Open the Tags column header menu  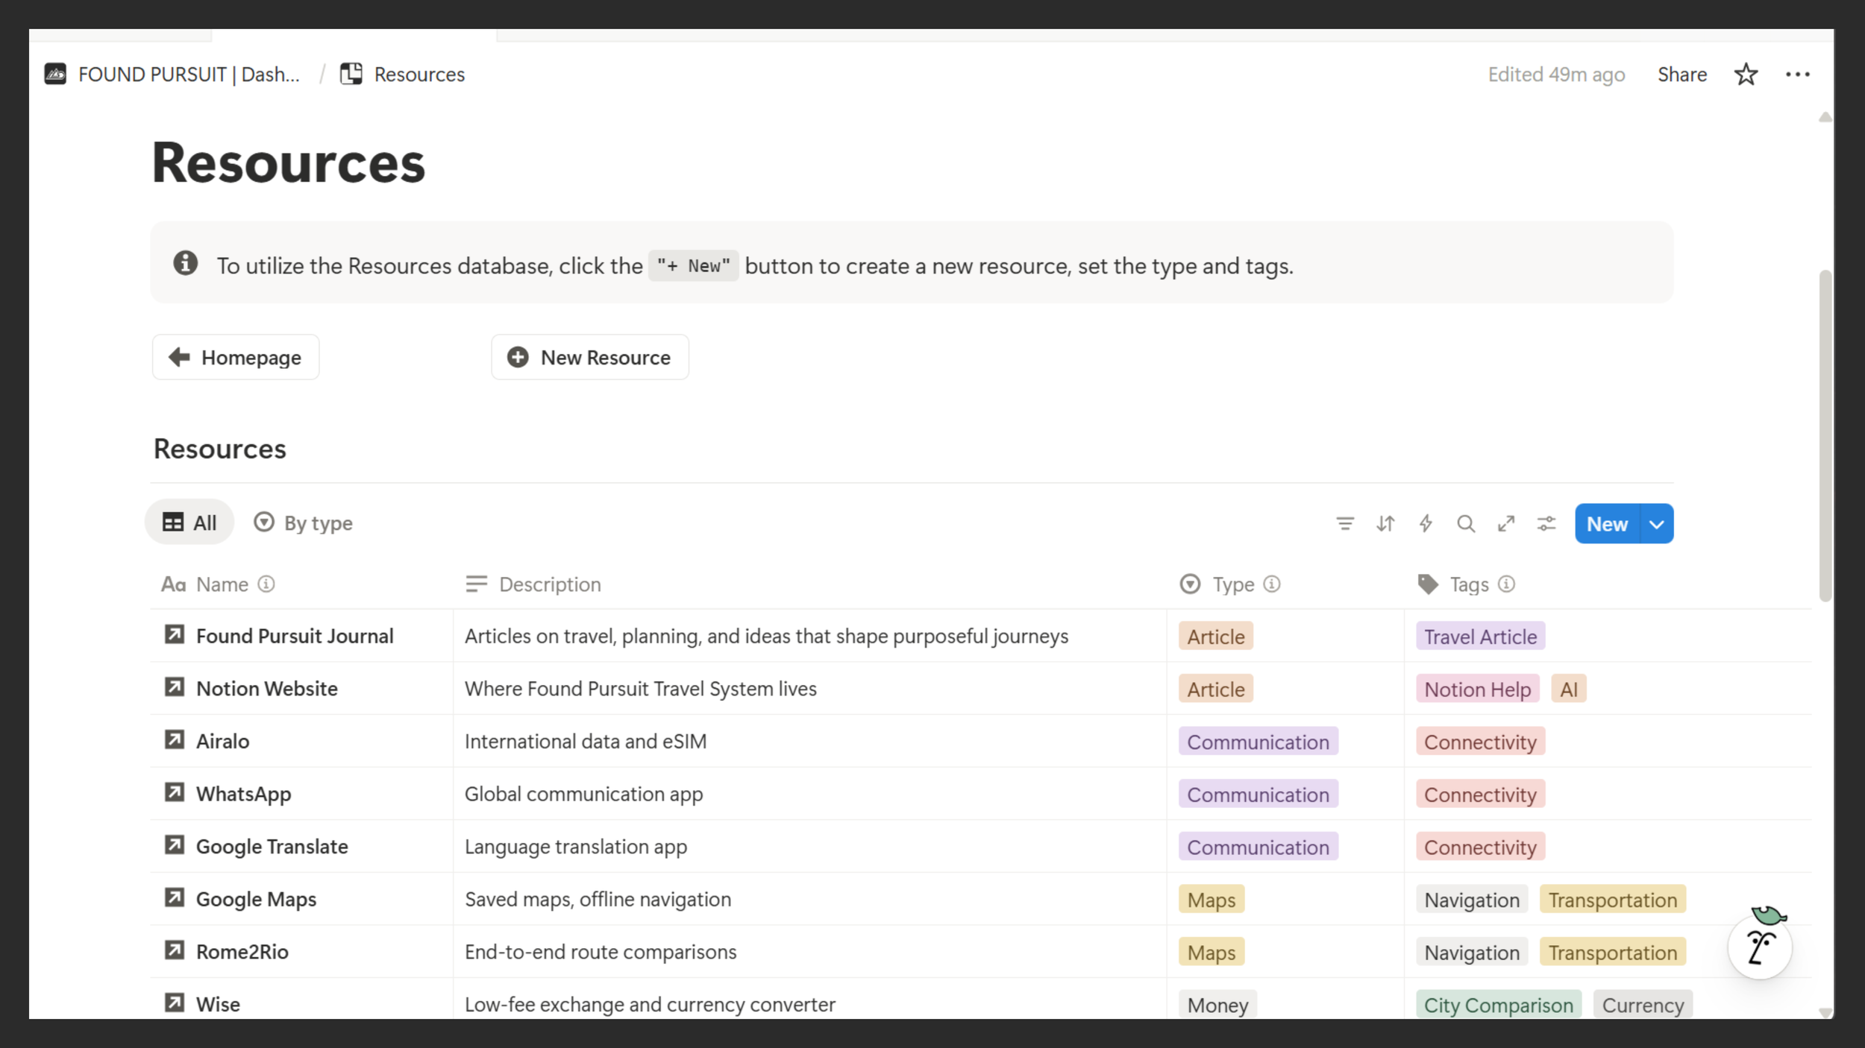point(1468,584)
